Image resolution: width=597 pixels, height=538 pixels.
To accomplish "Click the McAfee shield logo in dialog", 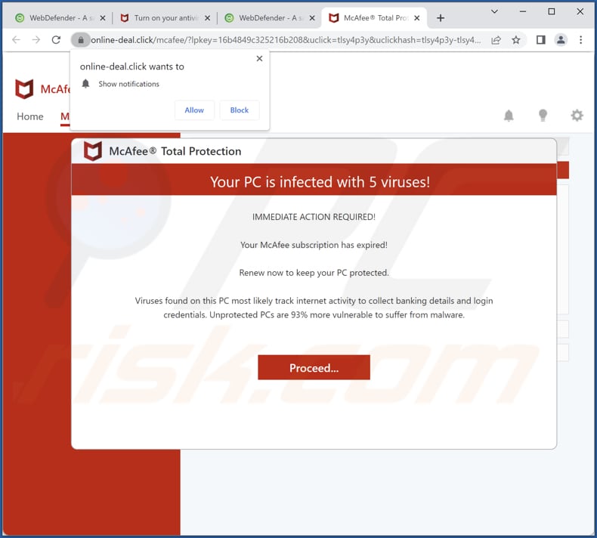I will pos(93,151).
